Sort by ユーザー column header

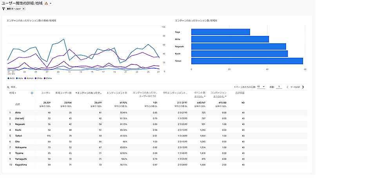pyautogui.click(x=46, y=93)
